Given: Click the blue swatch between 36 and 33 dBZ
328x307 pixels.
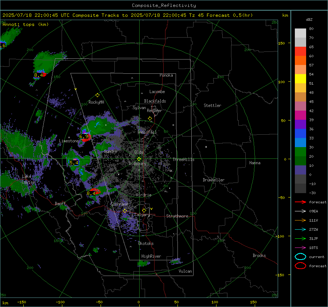Looking at the screenshot, I should 300,133.
